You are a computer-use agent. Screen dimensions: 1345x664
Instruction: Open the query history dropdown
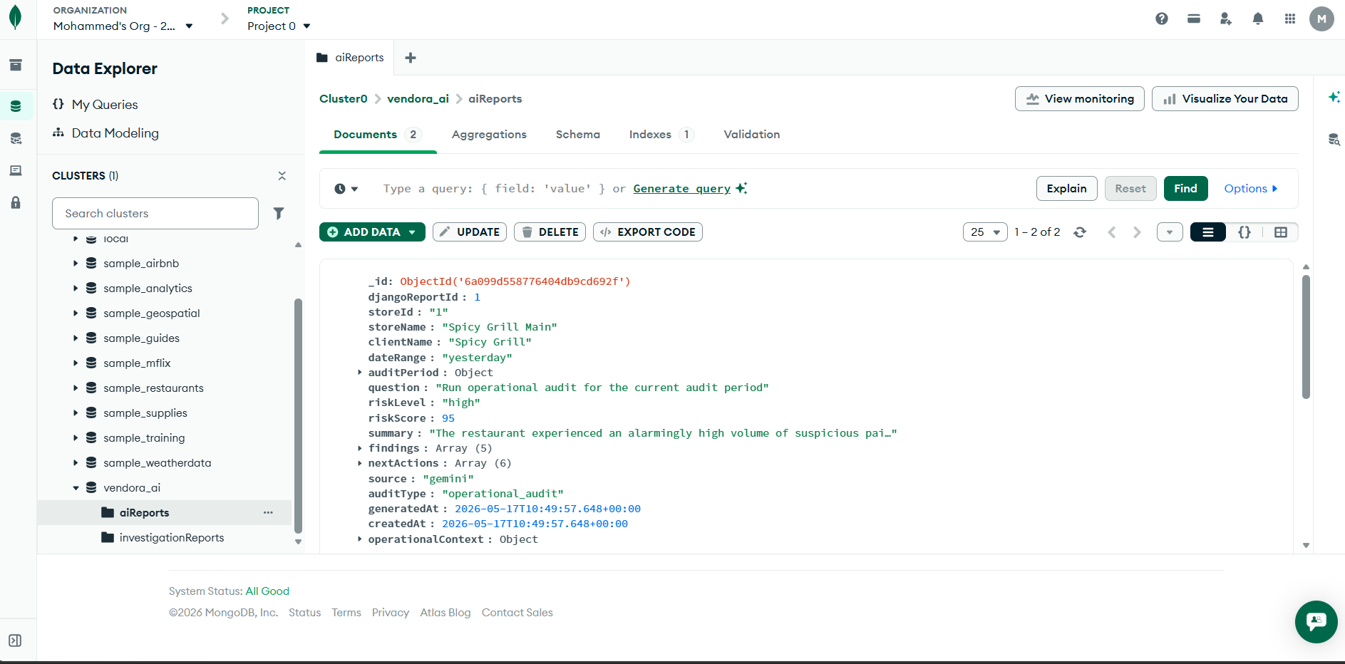(x=346, y=189)
